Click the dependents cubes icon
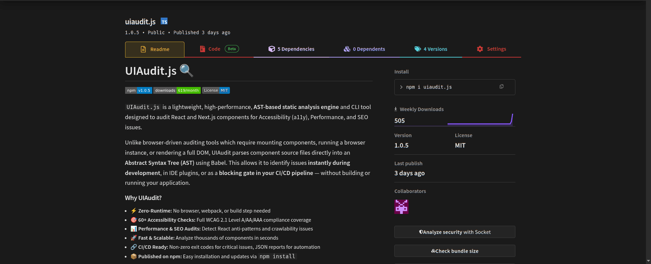 point(347,49)
